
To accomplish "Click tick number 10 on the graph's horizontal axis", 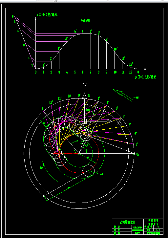I will tap(115, 72).
